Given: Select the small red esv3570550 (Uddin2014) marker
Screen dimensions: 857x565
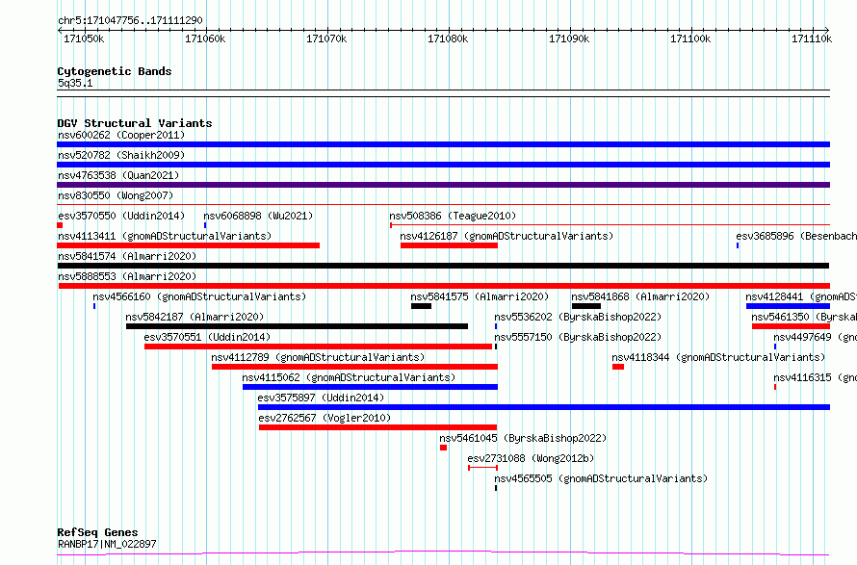Looking at the screenshot, I should pos(60,225).
